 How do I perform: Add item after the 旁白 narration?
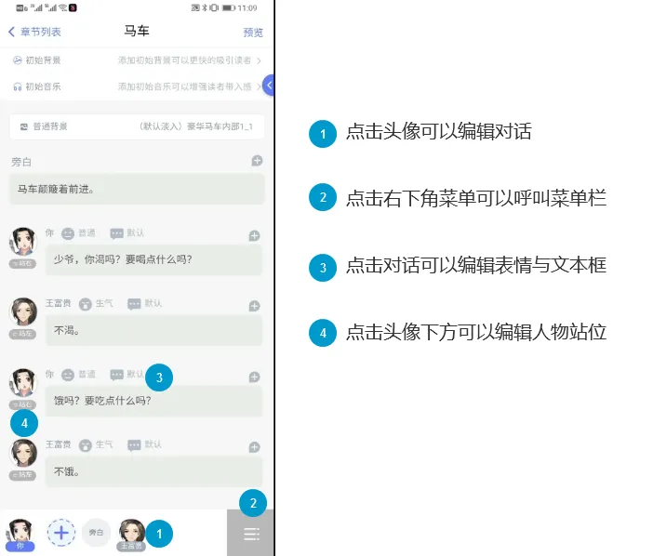[257, 161]
